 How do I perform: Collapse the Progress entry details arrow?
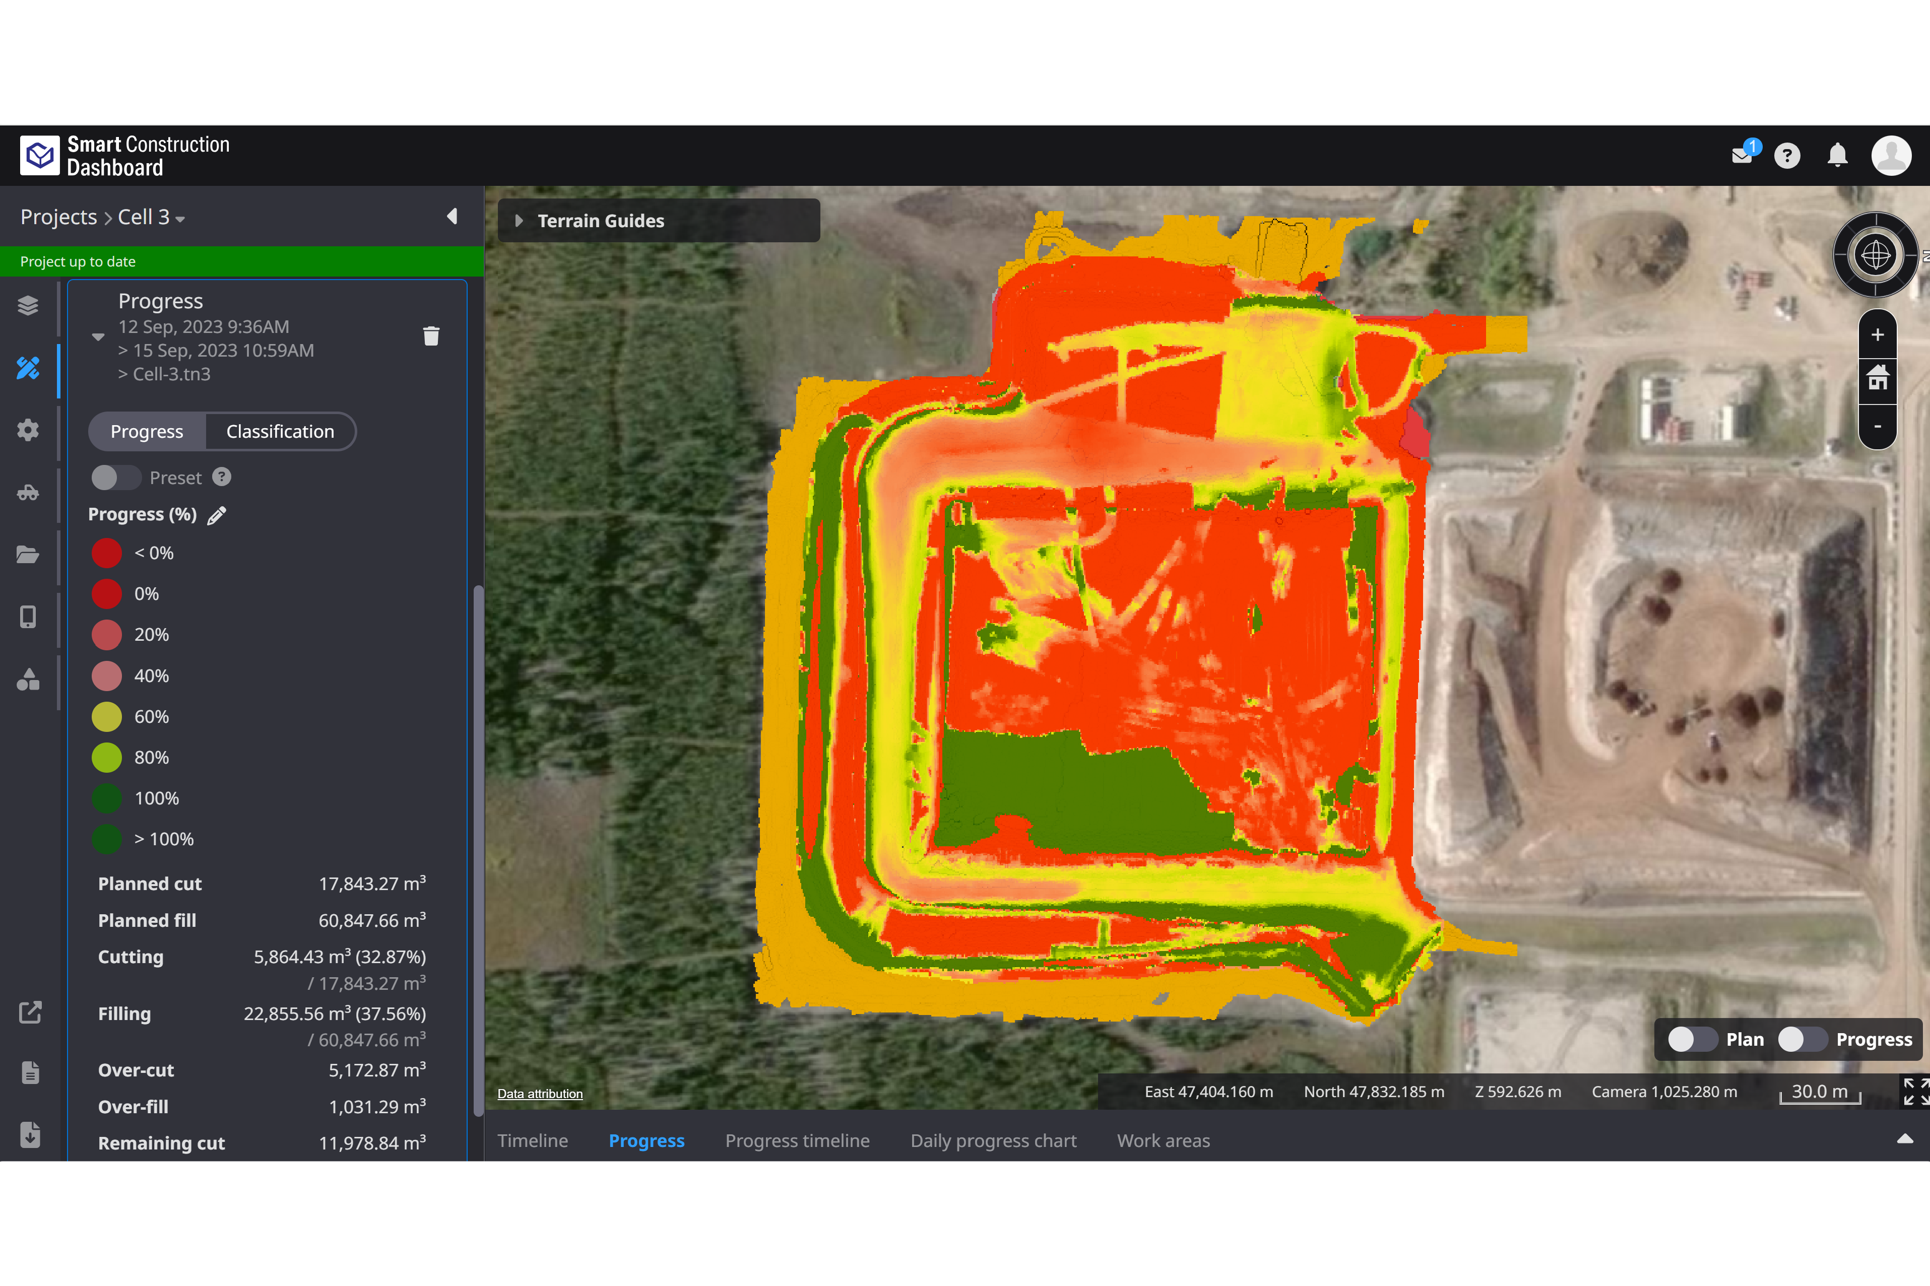coord(98,337)
